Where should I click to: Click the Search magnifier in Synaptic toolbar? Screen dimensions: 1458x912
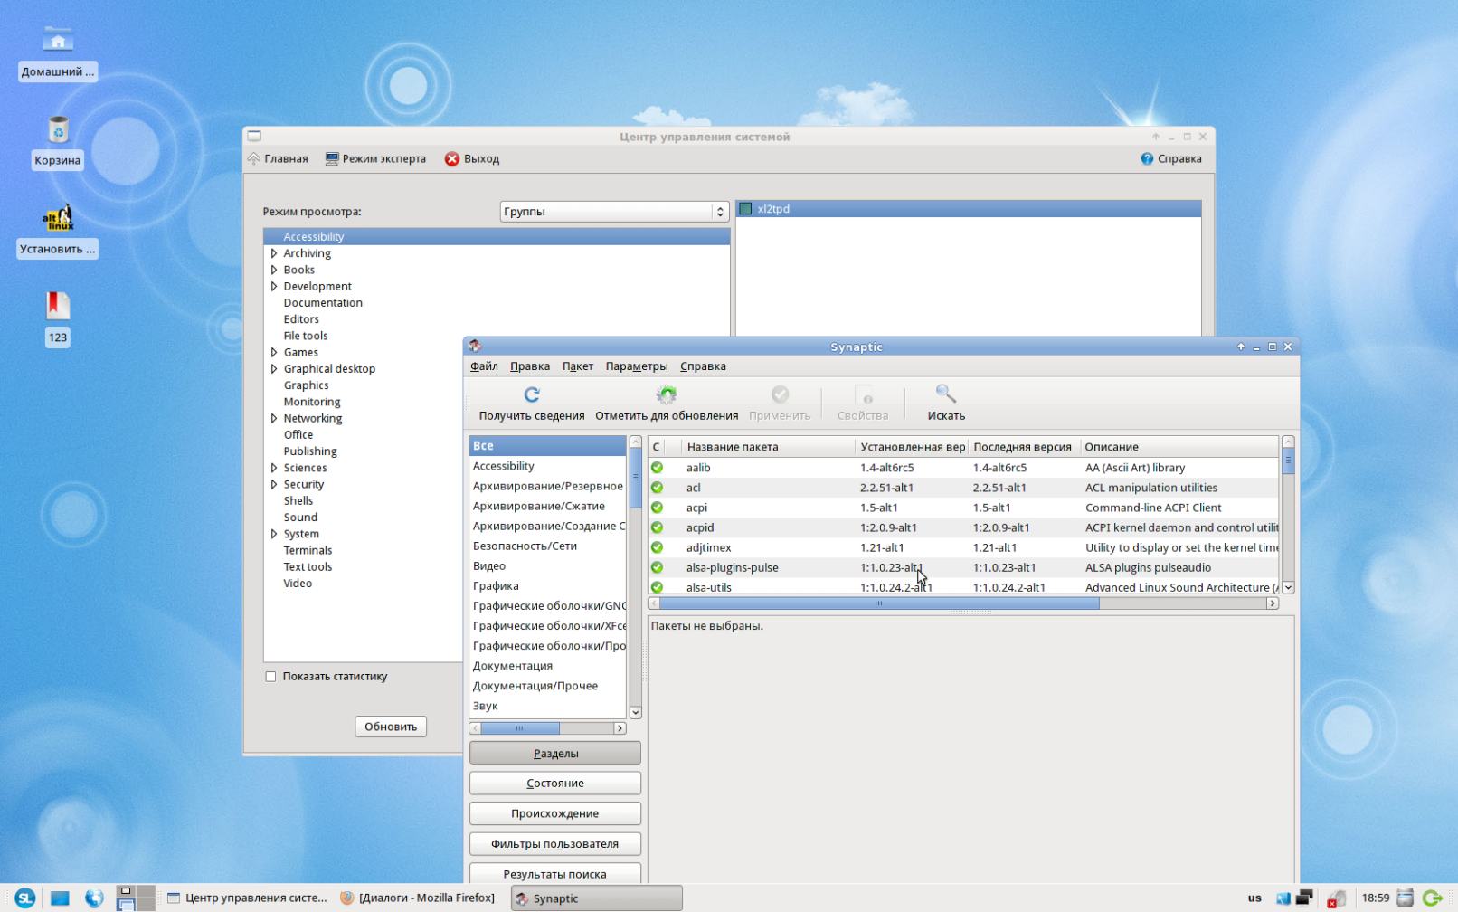click(946, 394)
